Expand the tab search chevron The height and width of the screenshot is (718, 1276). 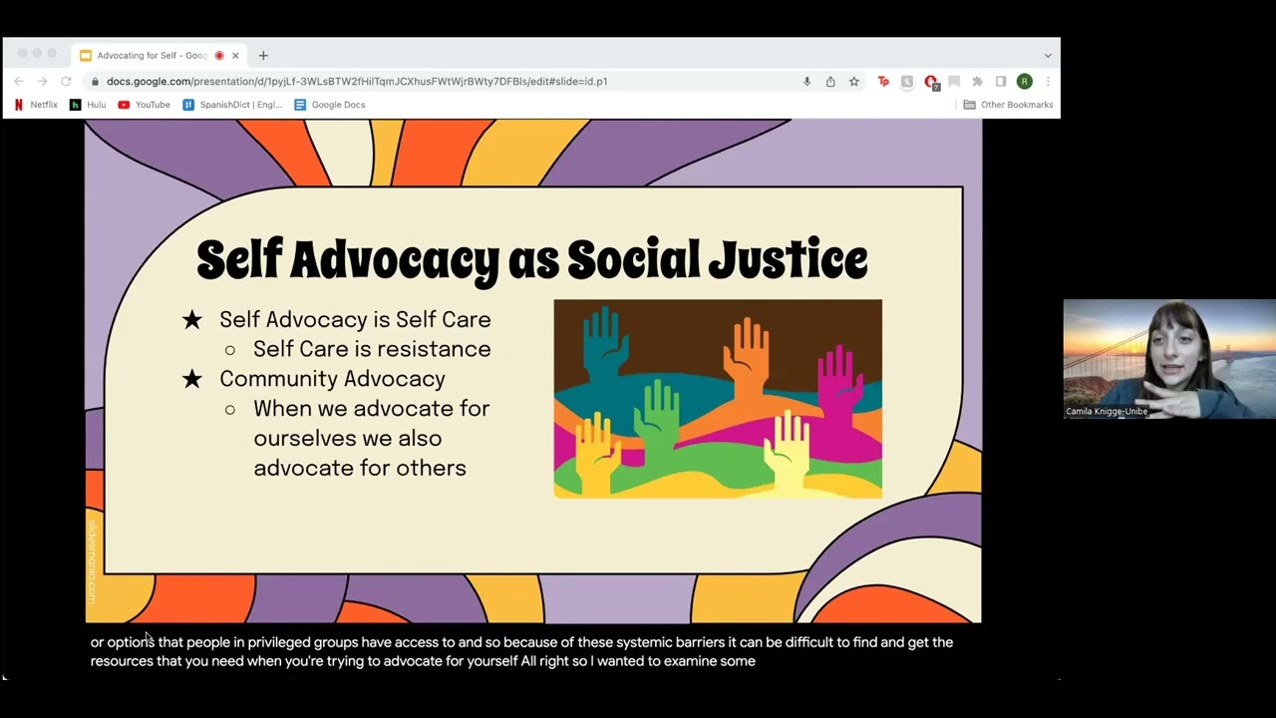pyautogui.click(x=1048, y=56)
